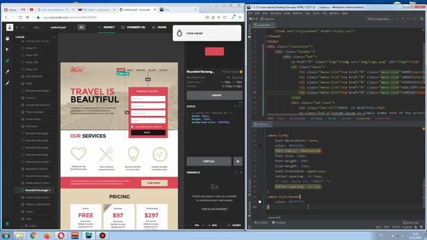Reload the browser page

coord(20,17)
